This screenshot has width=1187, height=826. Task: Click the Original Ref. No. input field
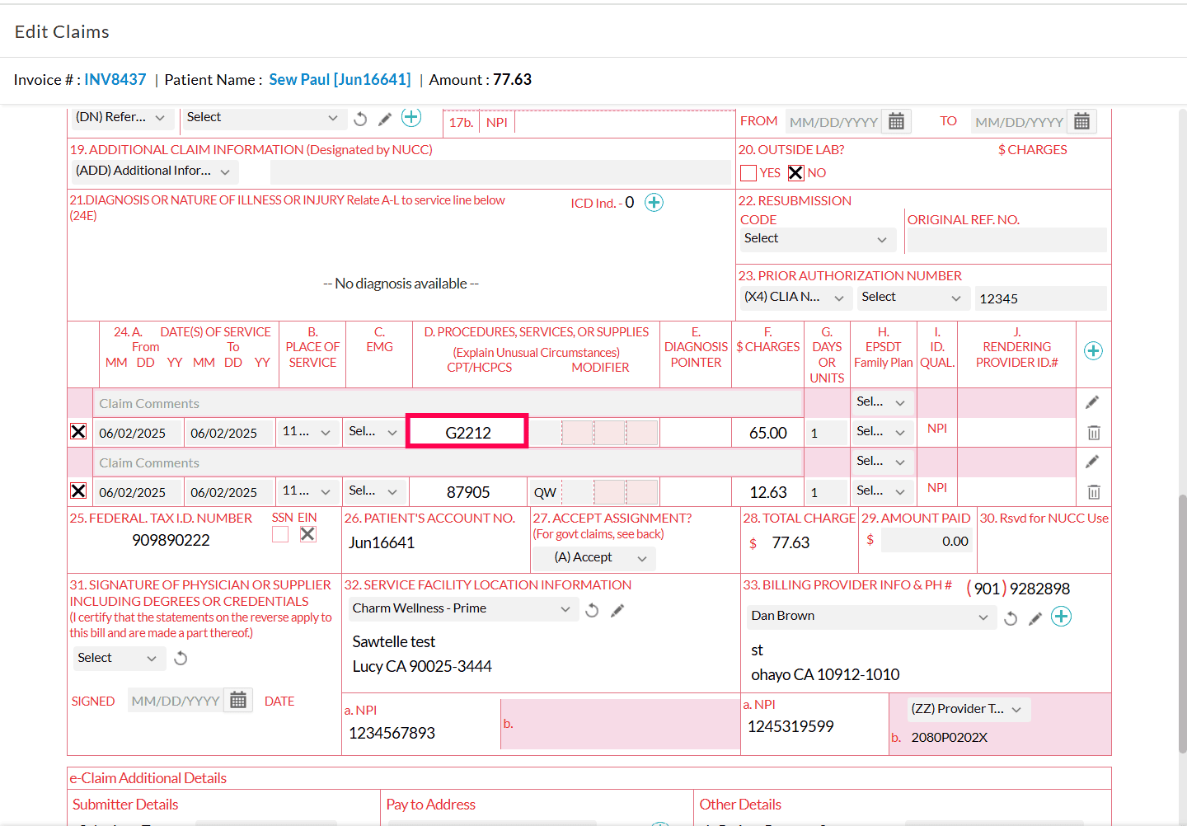(x=1006, y=240)
